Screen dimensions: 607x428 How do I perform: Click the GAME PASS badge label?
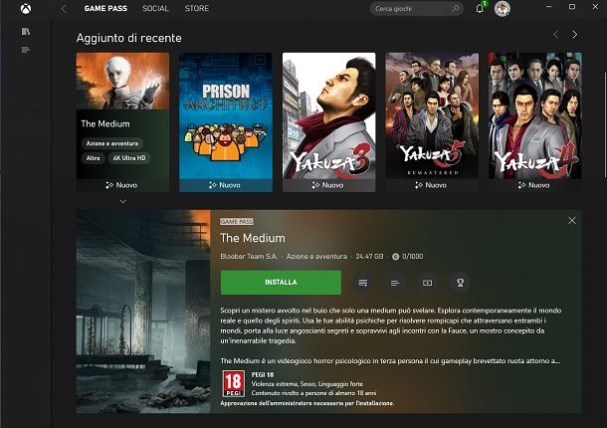[x=237, y=222]
